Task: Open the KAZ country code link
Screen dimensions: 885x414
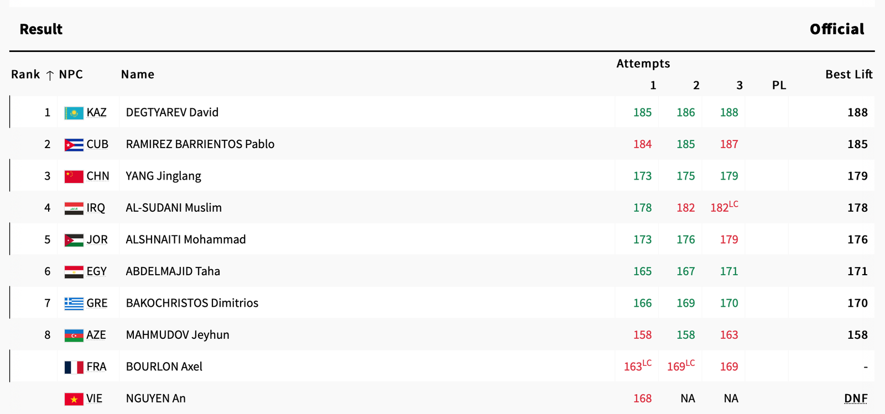Action: click(x=97, y=113)
